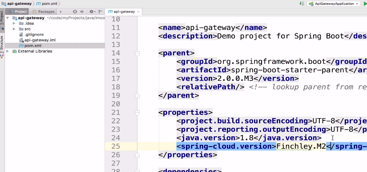367x172 pixels.
Task: Click the description text Demo project for Spring Boot
Action: 281,36
